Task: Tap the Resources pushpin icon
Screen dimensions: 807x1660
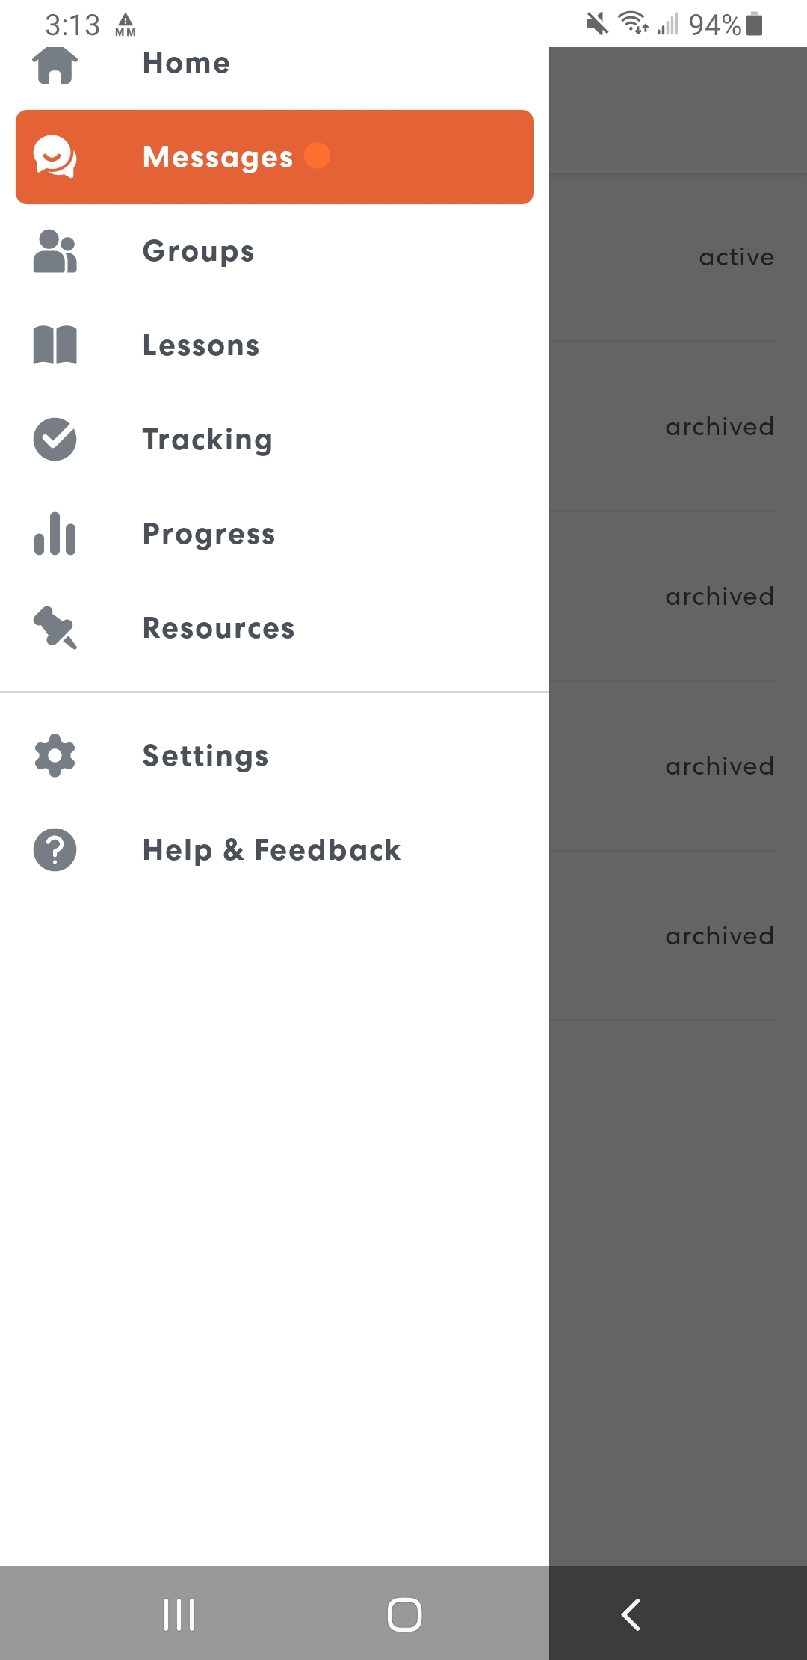Action: (55, 627)
